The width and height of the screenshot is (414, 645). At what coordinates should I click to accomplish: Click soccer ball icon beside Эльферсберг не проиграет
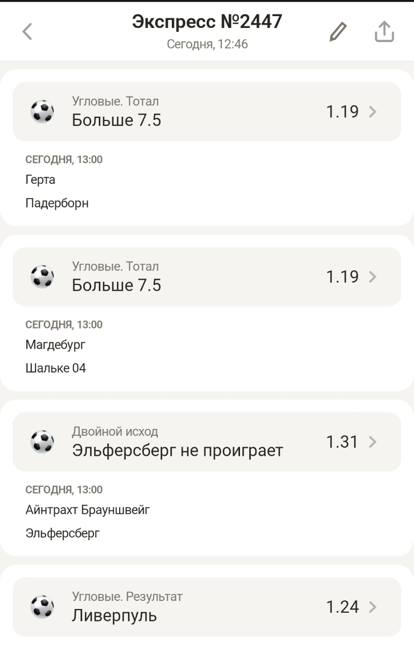42,442
